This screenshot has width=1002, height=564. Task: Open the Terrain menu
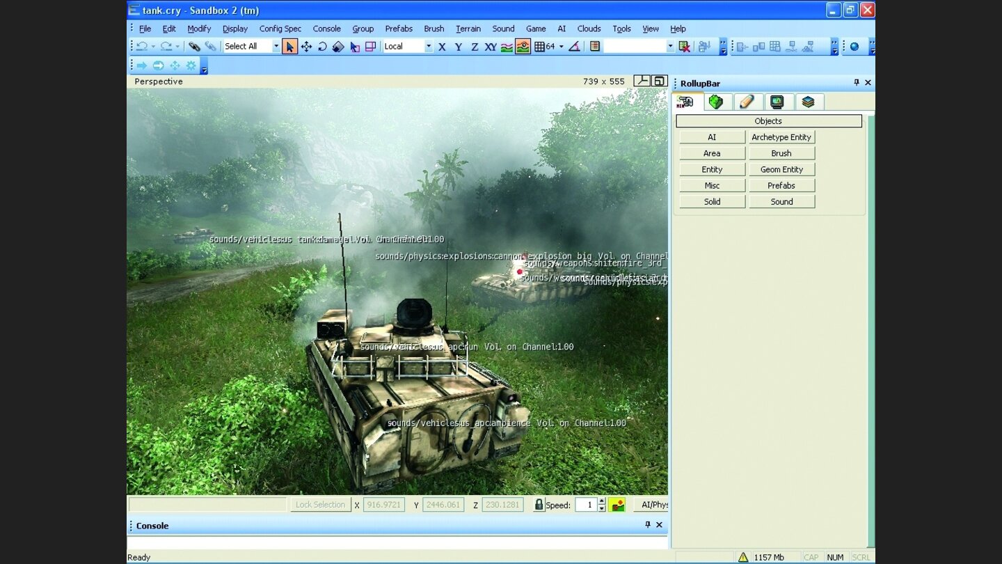(468, 29)
